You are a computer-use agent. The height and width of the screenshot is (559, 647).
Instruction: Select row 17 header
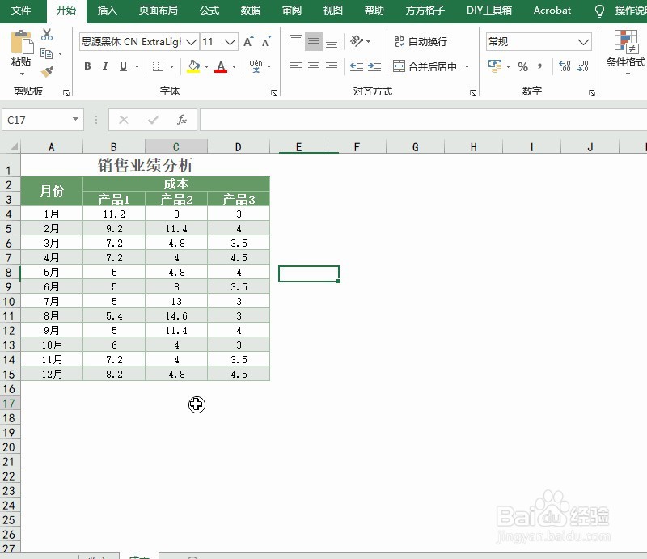pyautogui.click(x=9, y=404)
